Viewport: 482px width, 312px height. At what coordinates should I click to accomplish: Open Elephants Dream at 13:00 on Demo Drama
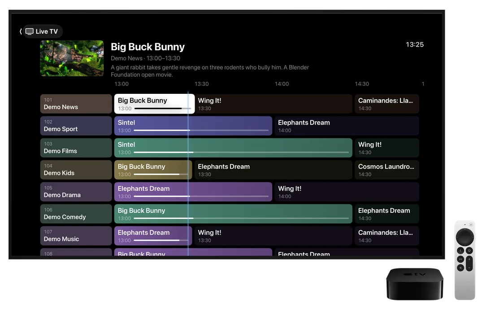point(193,192)
